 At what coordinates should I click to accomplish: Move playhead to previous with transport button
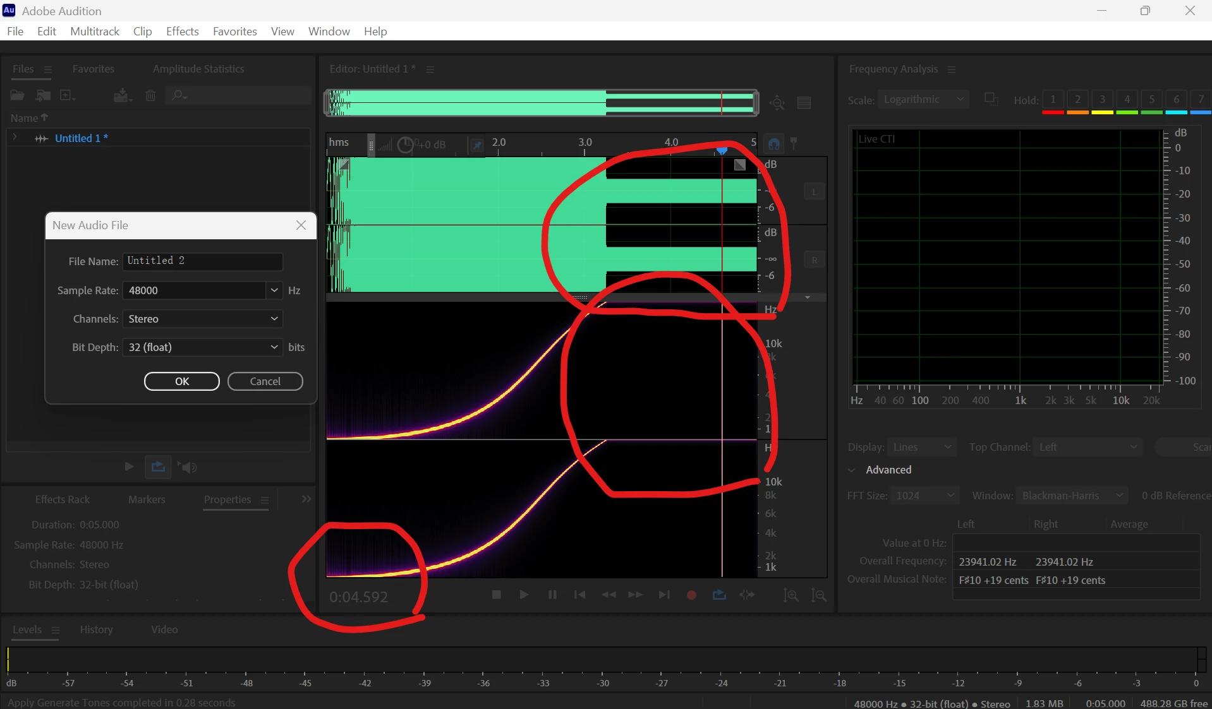coord(579,595)
